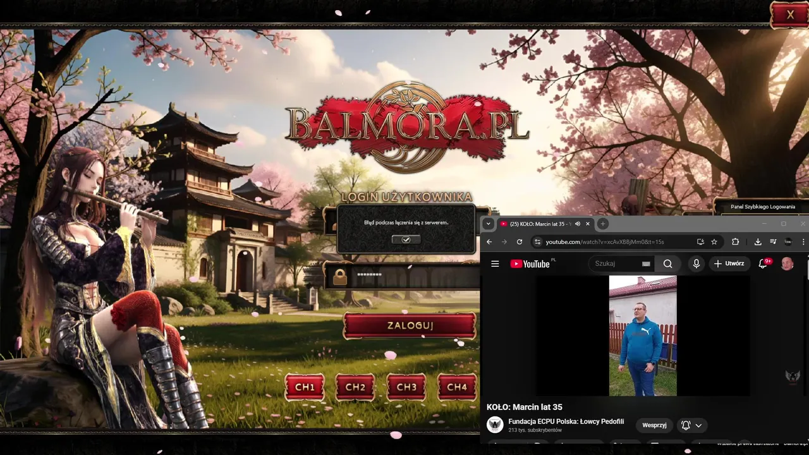View site information icon in address bar
Image resolution: width=809 pixels, height=455 pixels.
537,241
